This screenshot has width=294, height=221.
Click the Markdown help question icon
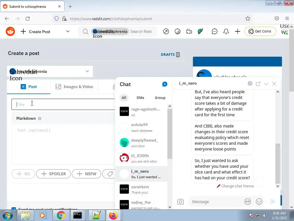(40, 119)
